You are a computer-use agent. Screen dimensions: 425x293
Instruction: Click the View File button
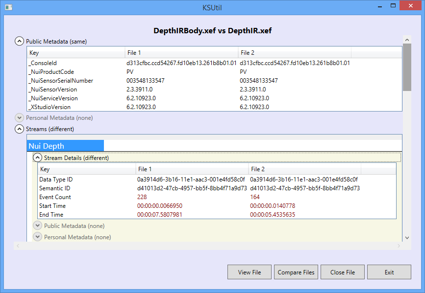(250, 272)
